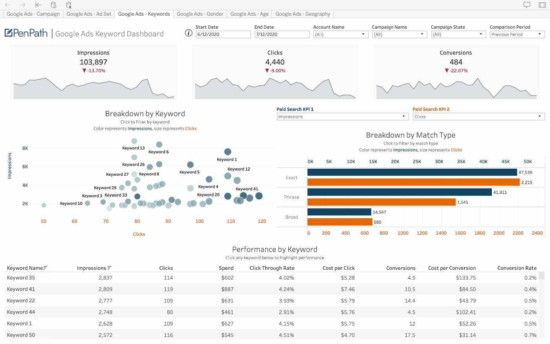Open the Account Name dropdown
This screenshot has height=344, width=550.
click(x=341, y=35)
